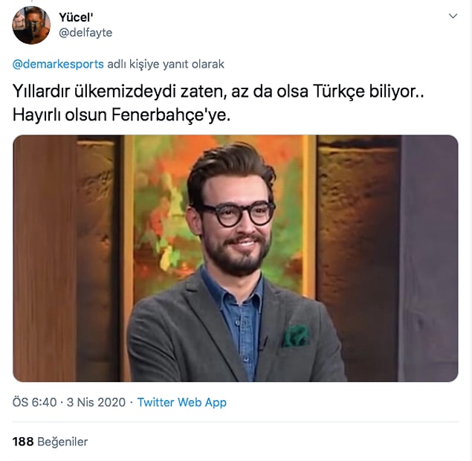
Task: Click the green pocket square in photo
Action: pos(296,336)
